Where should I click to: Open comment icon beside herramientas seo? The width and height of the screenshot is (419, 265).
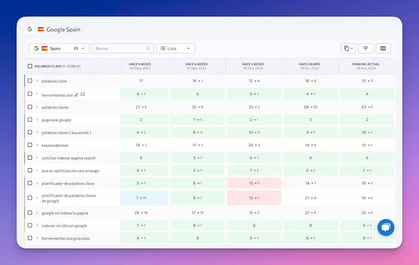(x=83, y=95)
